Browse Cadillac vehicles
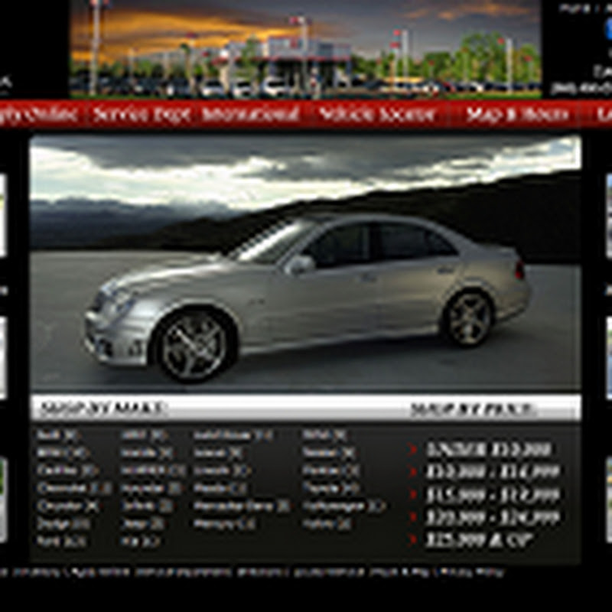This screenshot has height=612, width=612. coord(67,470)
